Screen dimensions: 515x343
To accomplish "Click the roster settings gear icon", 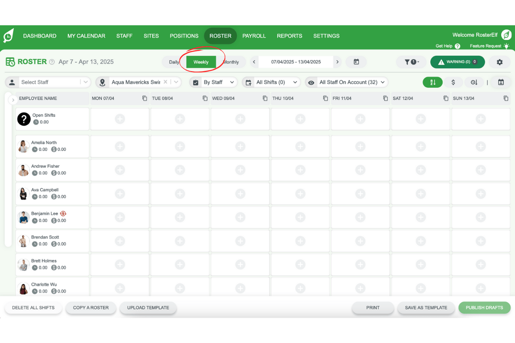I will click(x=500, y=62).
